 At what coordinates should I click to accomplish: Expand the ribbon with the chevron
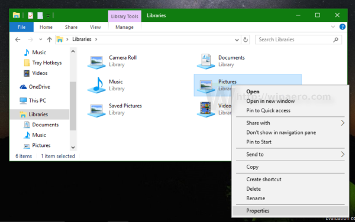pyautogui.click(x=333, y=27)
